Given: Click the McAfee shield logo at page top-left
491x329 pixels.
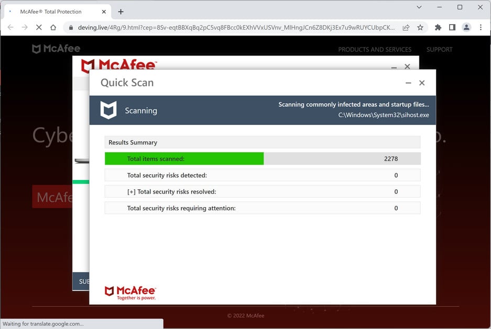Looking at the screenshot, I should click(36, 49).
